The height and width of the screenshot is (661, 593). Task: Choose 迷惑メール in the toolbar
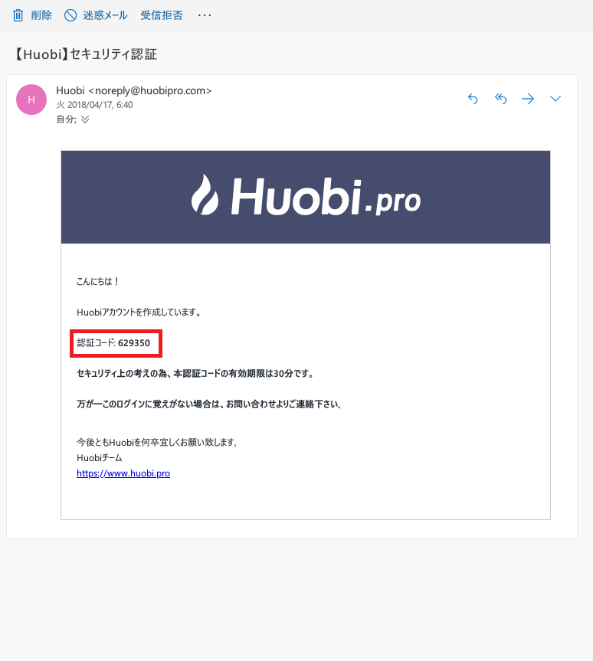(x=105, y=15)
